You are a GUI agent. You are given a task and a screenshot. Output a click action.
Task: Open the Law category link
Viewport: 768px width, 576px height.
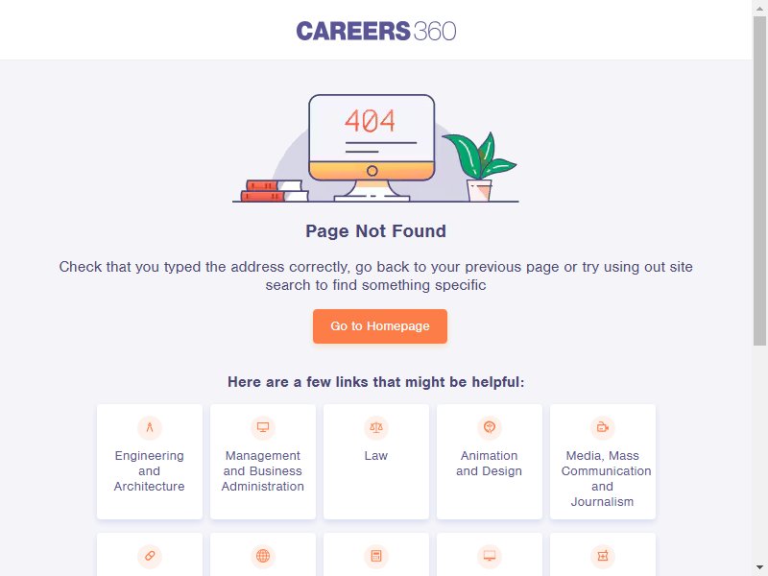tap(376, 462)
